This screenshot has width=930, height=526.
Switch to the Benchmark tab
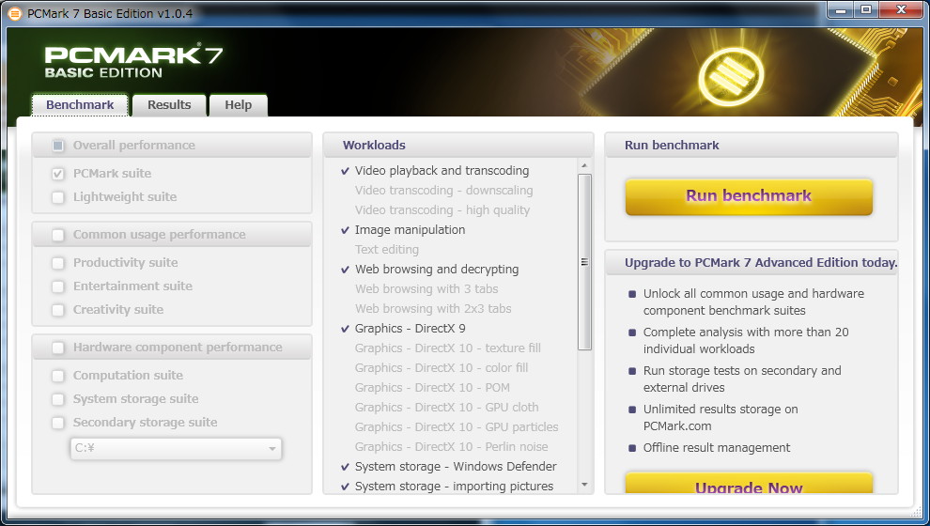tap(80, 105)
